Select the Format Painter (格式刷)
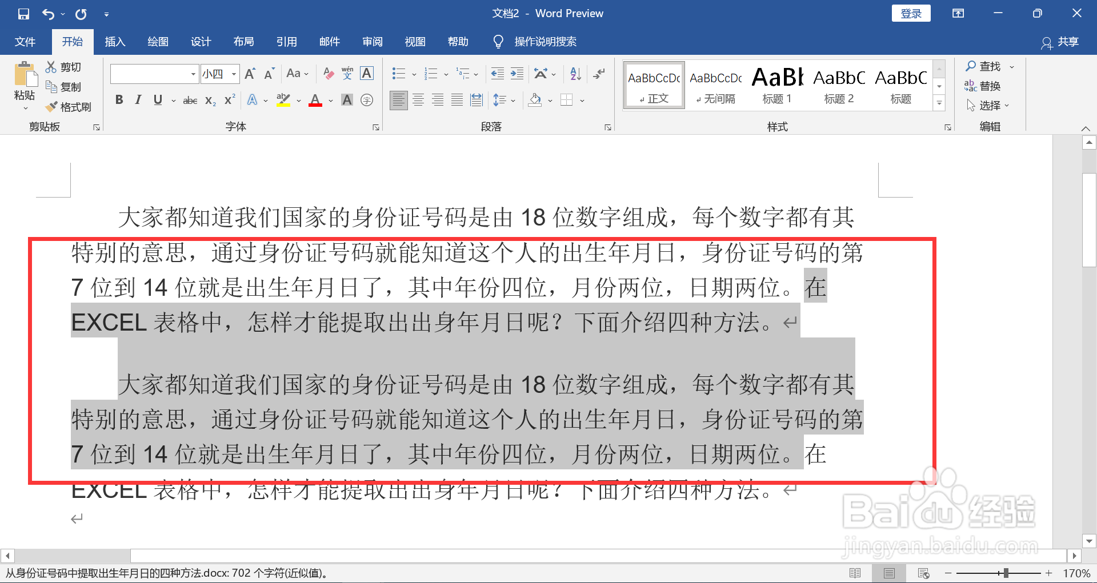This screenshot has height=583, width=1097. click(68, 107)
